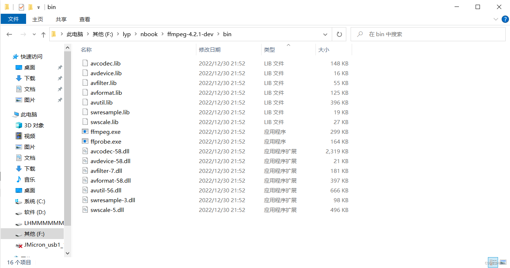Select the ffmpeg.exe application icon

pyautogui.click(x=85, y=132)
